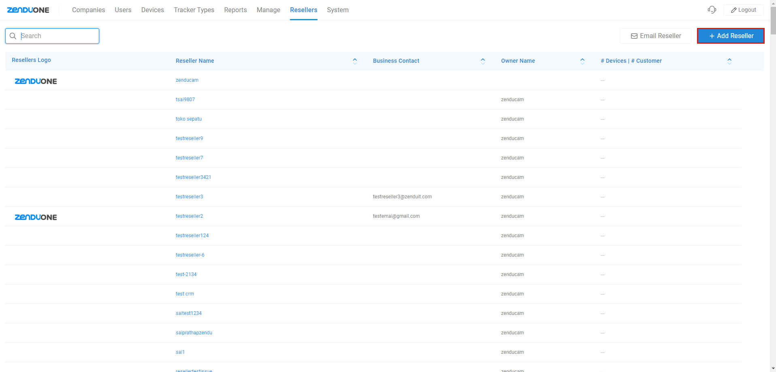Image resolution: width=776 pixels, height=372 pixels.
Task: Sort by Business Contact column arrows
Action: (x=483, y=61)
